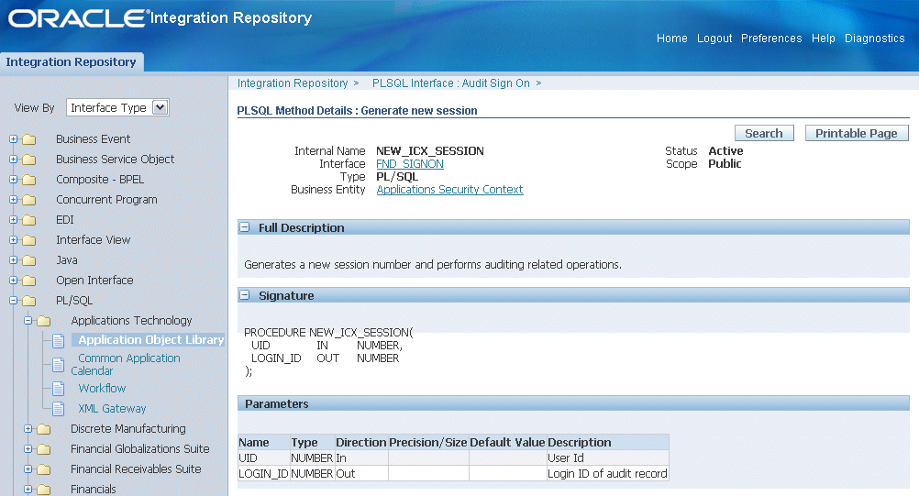
Task: Open the View By Interface Type dropdown
Action: point(117,108)
